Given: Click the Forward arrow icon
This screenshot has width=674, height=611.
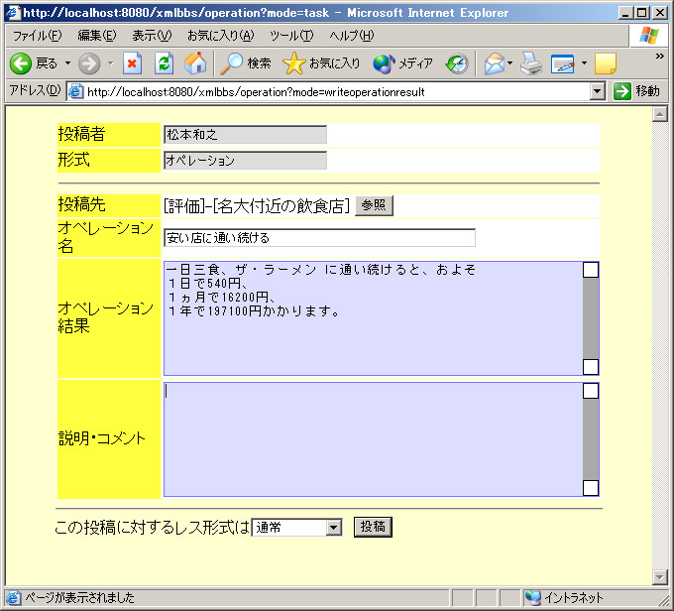Looking at the screenshot, I should (x=89, y=63).
